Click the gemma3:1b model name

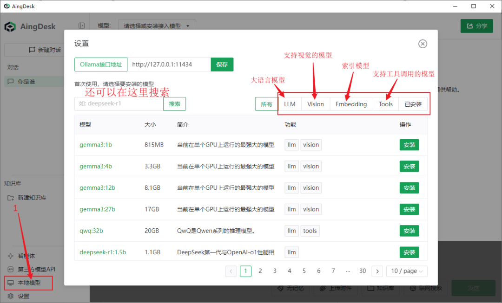[96, 145]
